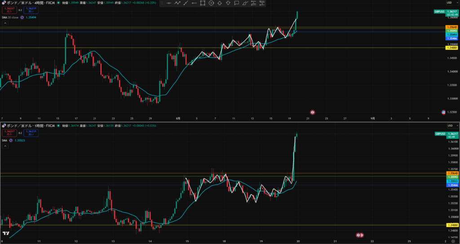Click the TradingView logo in lower chart

(x=5, y=233)
